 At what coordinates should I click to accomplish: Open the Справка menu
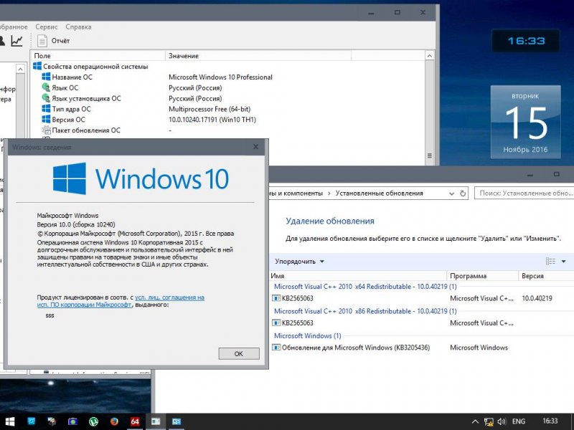(x=78, y=27)
